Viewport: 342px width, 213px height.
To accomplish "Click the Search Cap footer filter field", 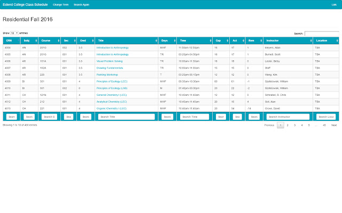I will point(221,117).
